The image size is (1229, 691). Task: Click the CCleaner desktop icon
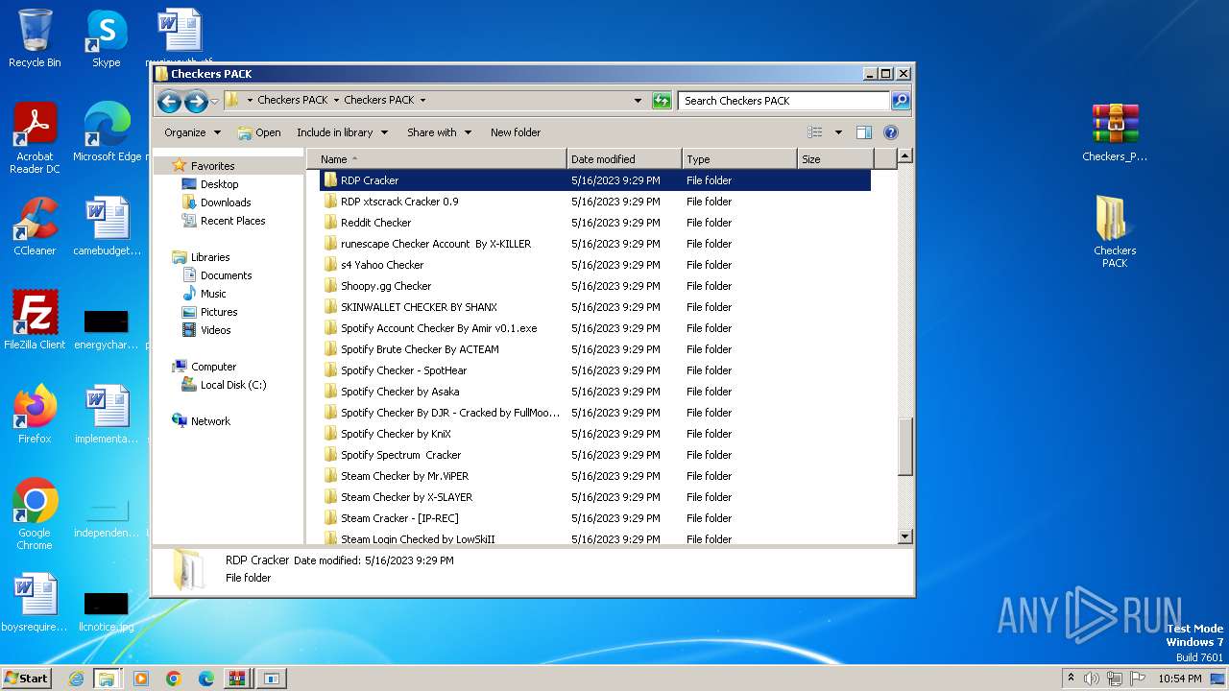(35, 226)
